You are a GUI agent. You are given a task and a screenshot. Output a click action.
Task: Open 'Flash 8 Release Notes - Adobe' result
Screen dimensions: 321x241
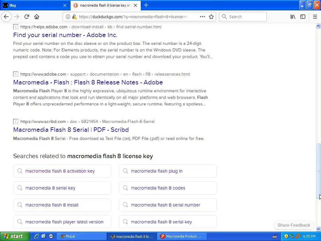[x=88, y=83]
